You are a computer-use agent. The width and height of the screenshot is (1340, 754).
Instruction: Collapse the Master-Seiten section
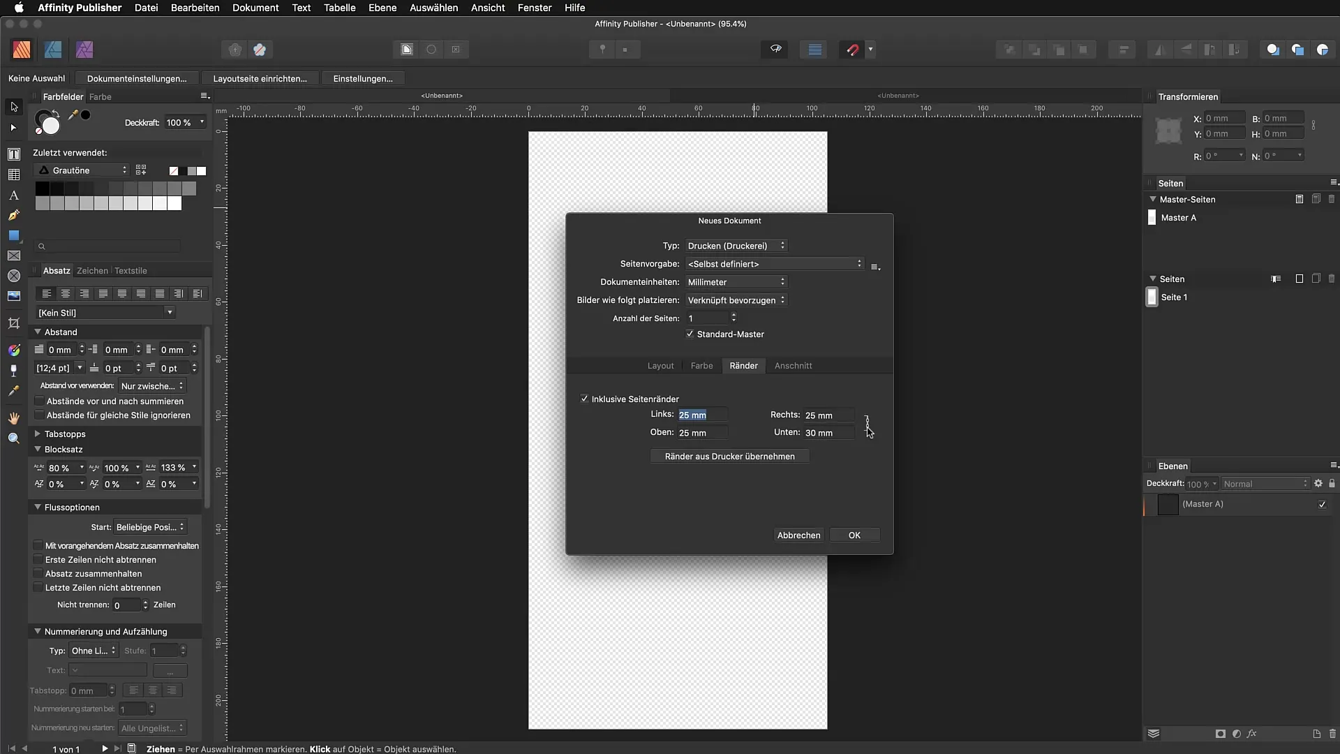(x=1153, y=200)
